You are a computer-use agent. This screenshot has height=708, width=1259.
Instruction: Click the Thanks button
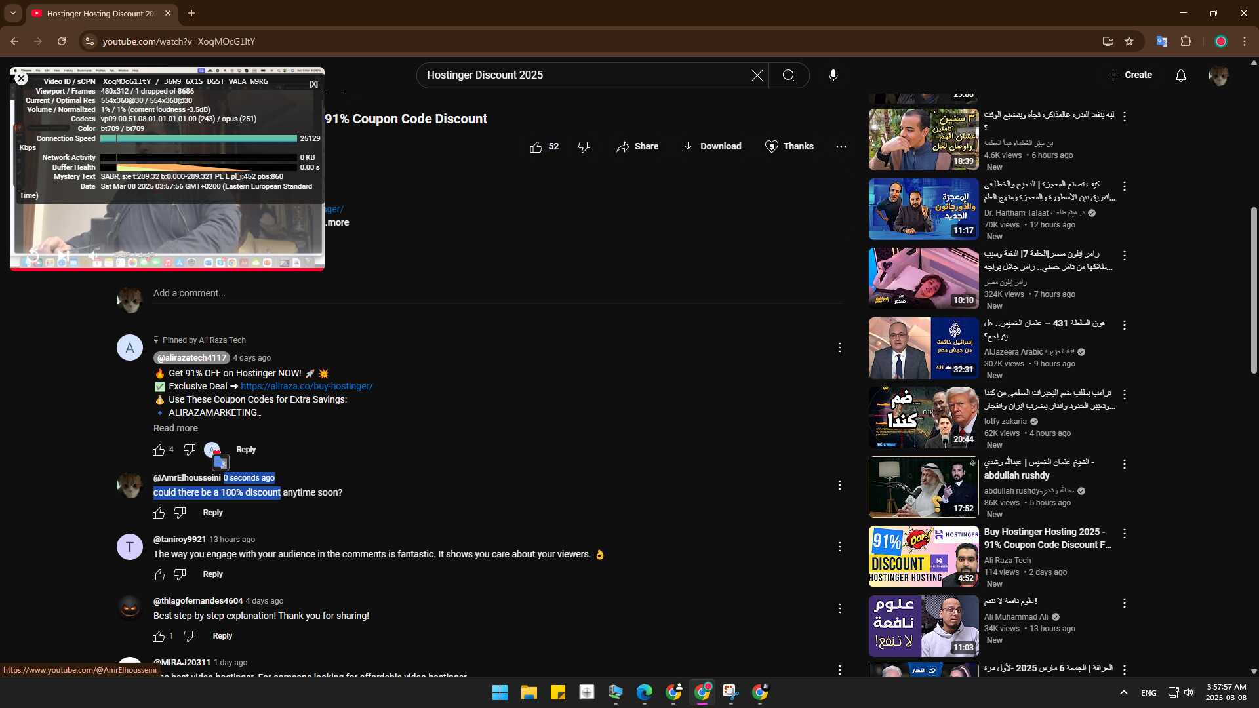click(x=789, y=147)
